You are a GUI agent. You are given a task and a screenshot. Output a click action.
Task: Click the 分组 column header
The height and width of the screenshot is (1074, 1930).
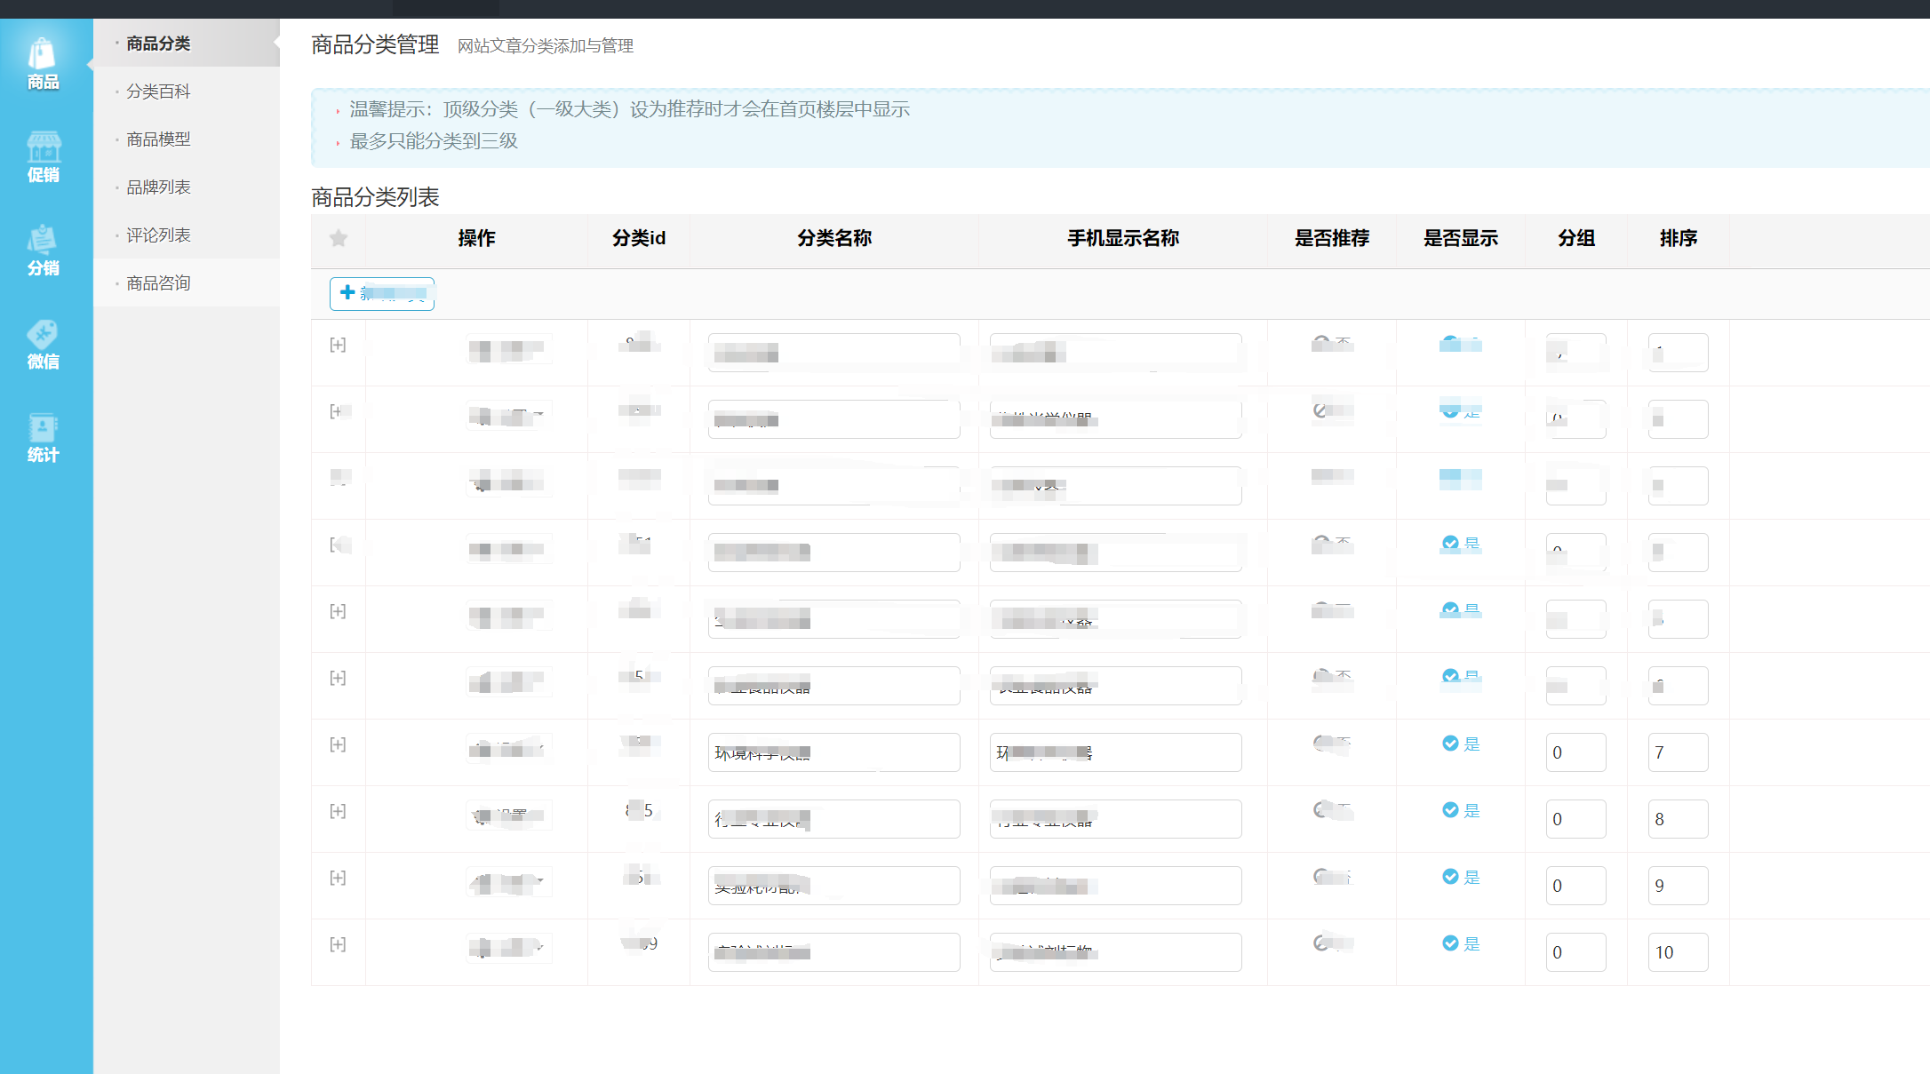coord(1576,238)
